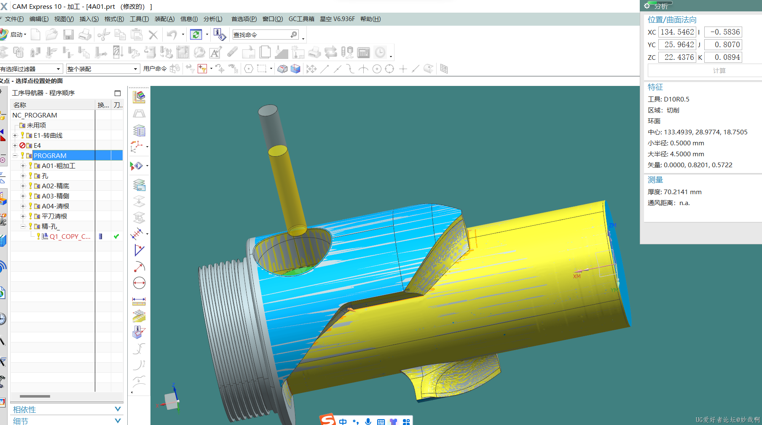Screen dimensions: 762x425
Task: Select the A04-清根 tree item
Action: point(55,206)
